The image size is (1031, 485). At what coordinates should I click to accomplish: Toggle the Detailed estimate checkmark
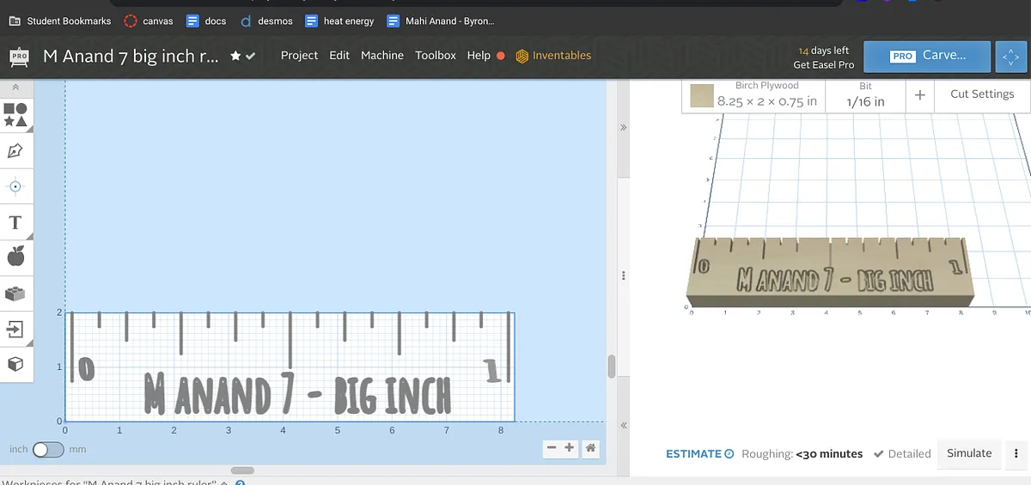click(902, 454)
